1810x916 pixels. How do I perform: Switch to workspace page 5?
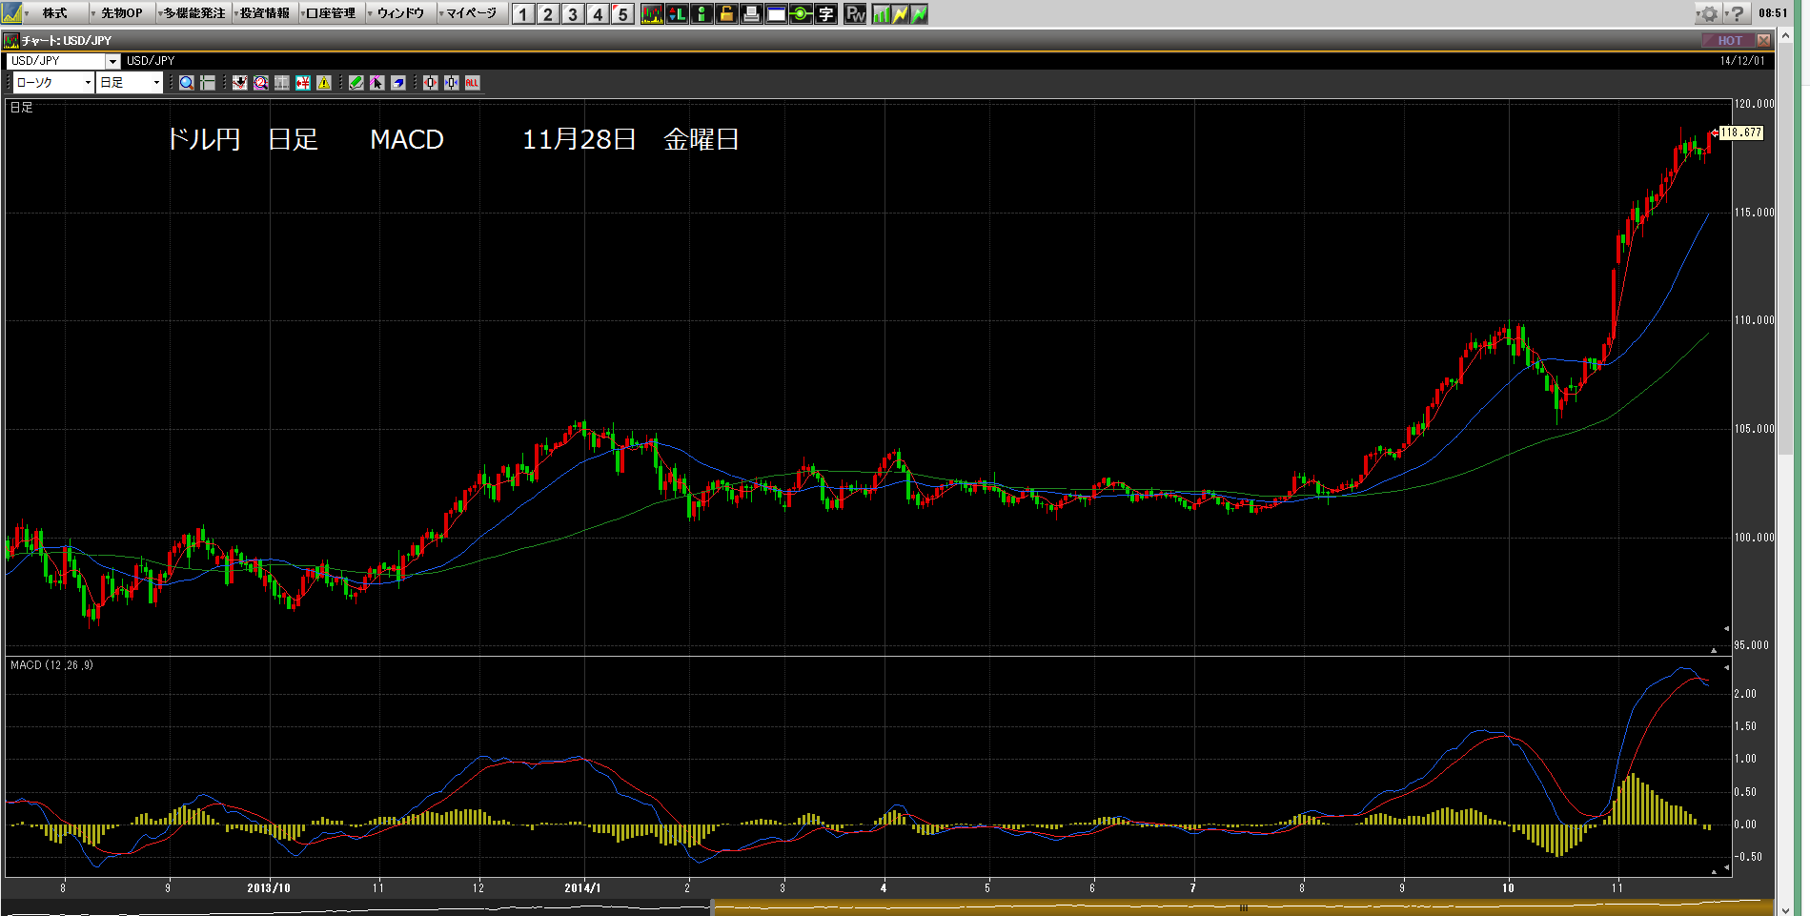coord(622,14)
